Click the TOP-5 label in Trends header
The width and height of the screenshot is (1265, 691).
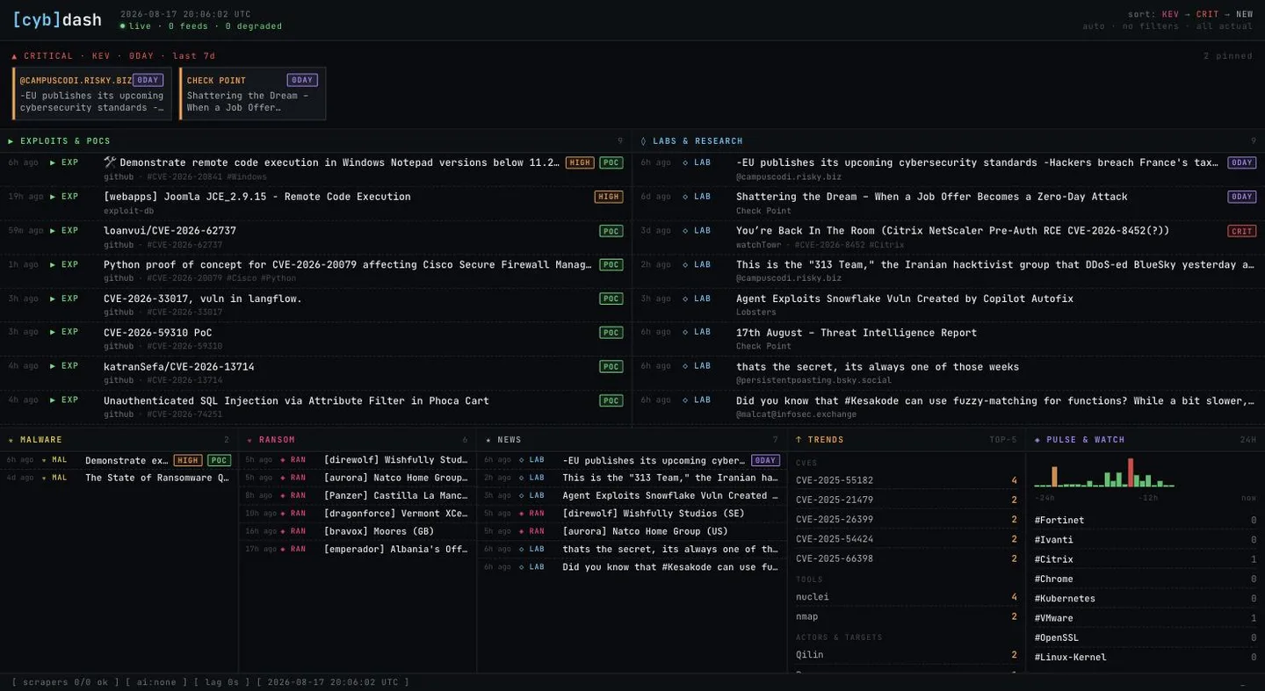tap(1003, 440)
